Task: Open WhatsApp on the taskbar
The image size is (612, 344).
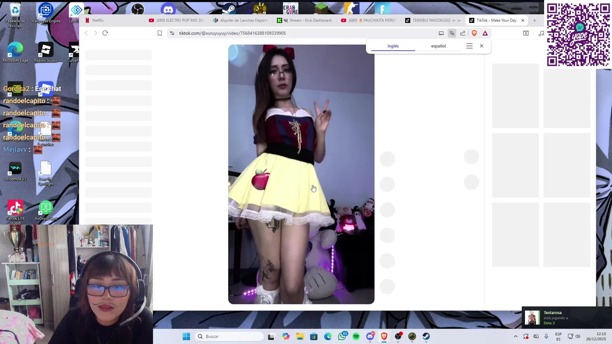Action: click(x=342, y=336)
